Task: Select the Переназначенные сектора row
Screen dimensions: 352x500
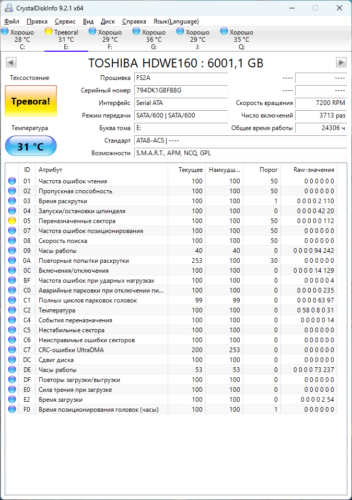Action: pos(171,220)
